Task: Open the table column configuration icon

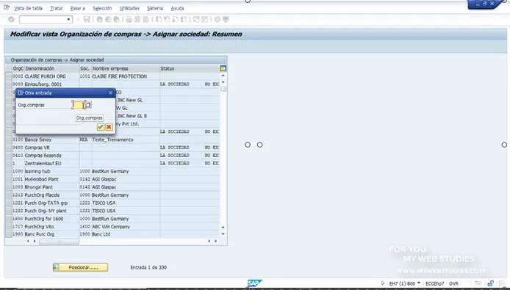Action: click(x=223, y=68)
